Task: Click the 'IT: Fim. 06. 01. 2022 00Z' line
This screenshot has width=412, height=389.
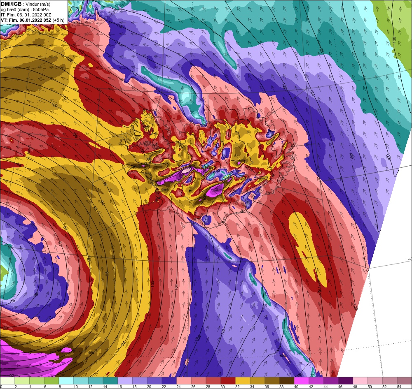Action: click(26, 15)
